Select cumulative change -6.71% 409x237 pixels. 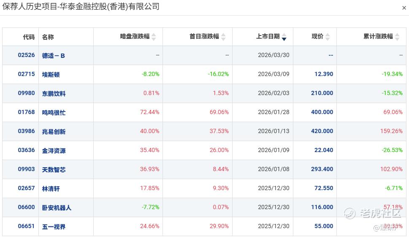[x=394, y=188]
